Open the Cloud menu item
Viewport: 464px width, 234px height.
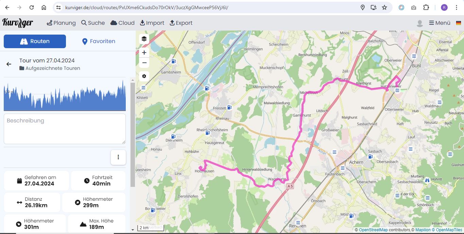[x=122, y=23]
